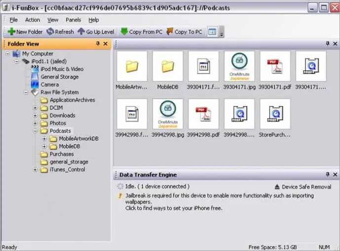Click the iPod device icon in tree

[26, 62]
